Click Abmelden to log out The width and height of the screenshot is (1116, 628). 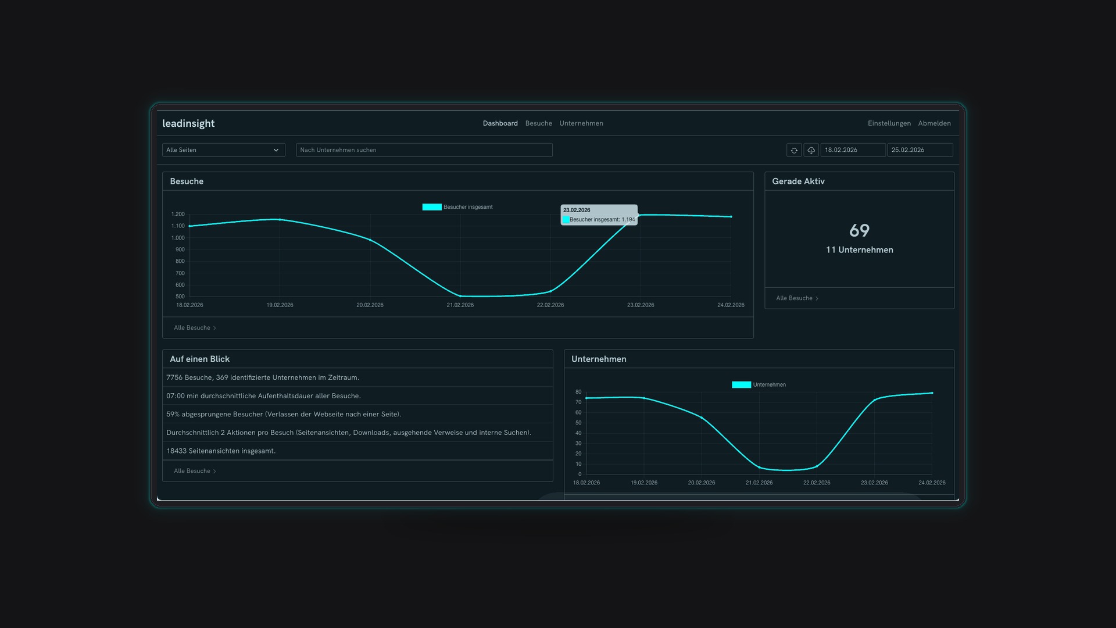[934, 123]
